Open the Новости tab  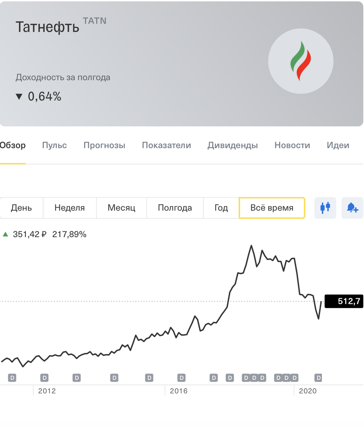tap(292, 145)
